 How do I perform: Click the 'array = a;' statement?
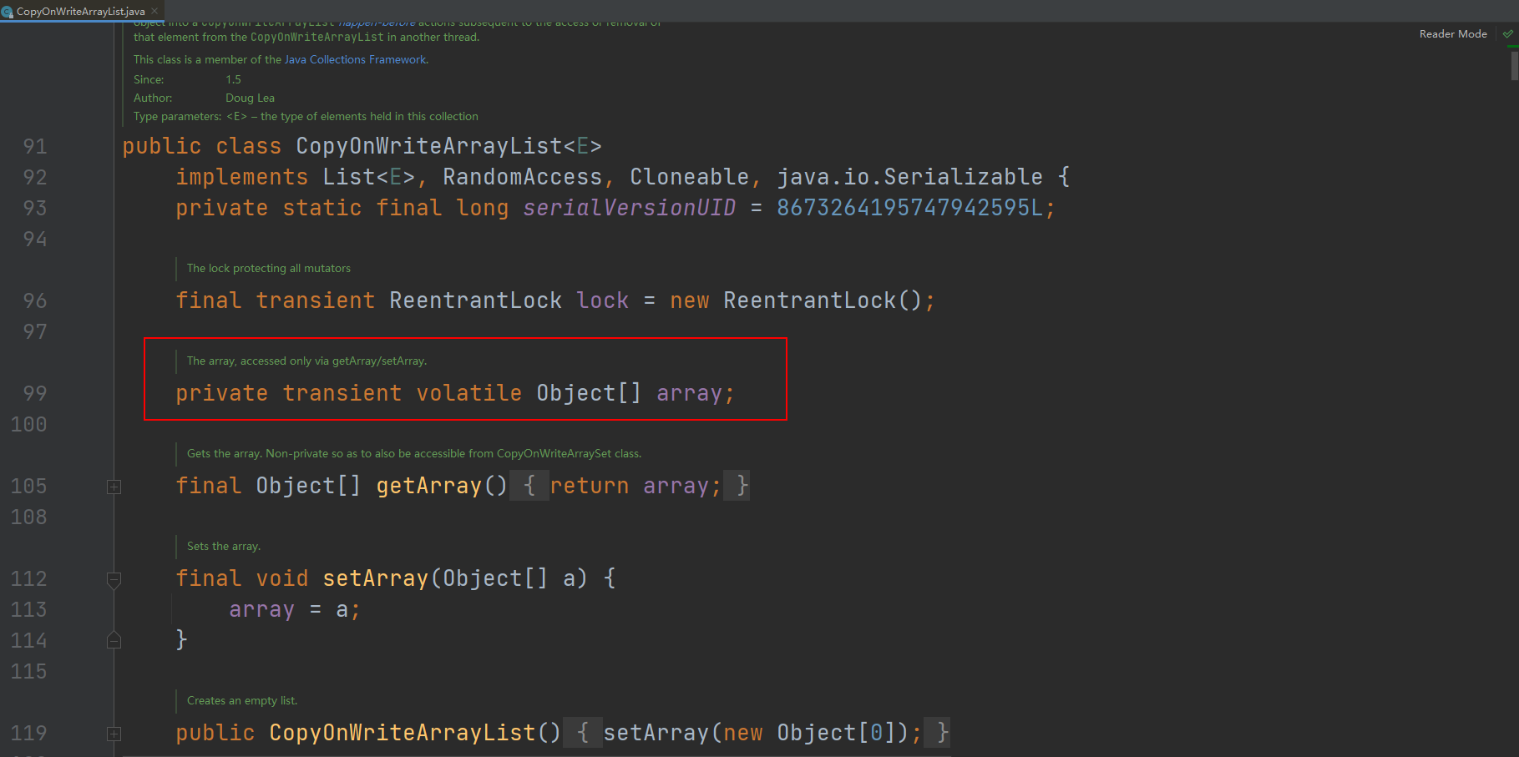[295, 610]
